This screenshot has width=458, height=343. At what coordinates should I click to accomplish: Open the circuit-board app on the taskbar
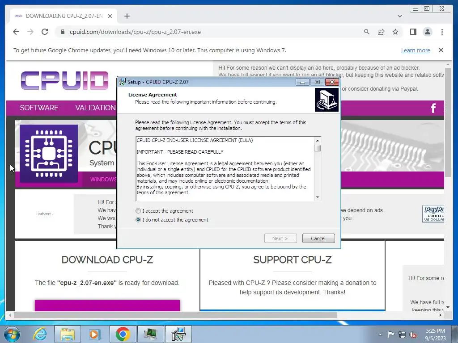click(x=150, y=334)
